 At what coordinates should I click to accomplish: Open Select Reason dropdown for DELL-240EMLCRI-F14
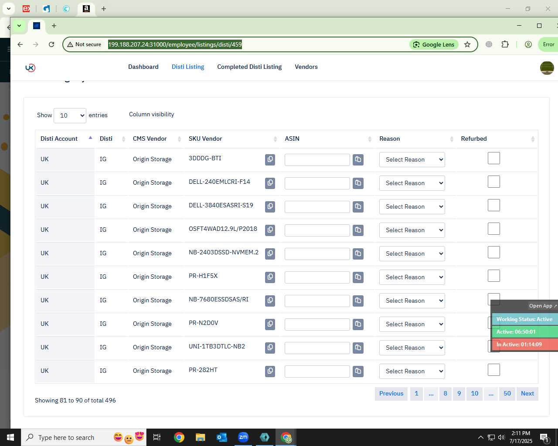point(412,183)
